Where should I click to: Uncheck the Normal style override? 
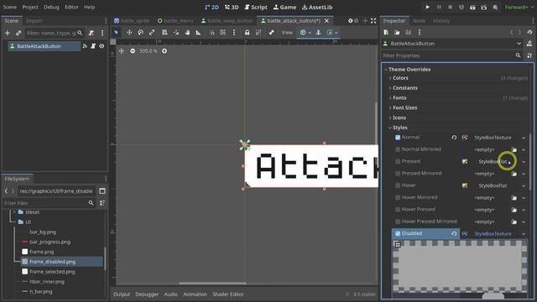click(x=398, y=138)
